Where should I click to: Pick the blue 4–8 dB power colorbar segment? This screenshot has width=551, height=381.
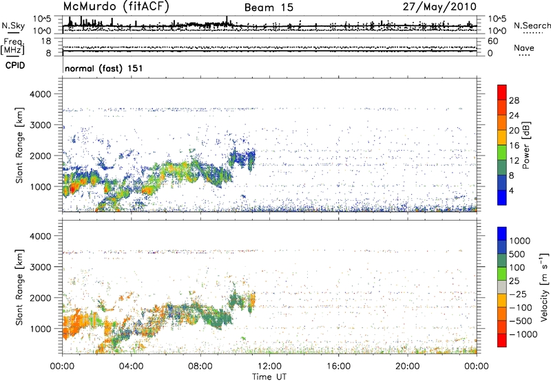[x=502, y=182]
